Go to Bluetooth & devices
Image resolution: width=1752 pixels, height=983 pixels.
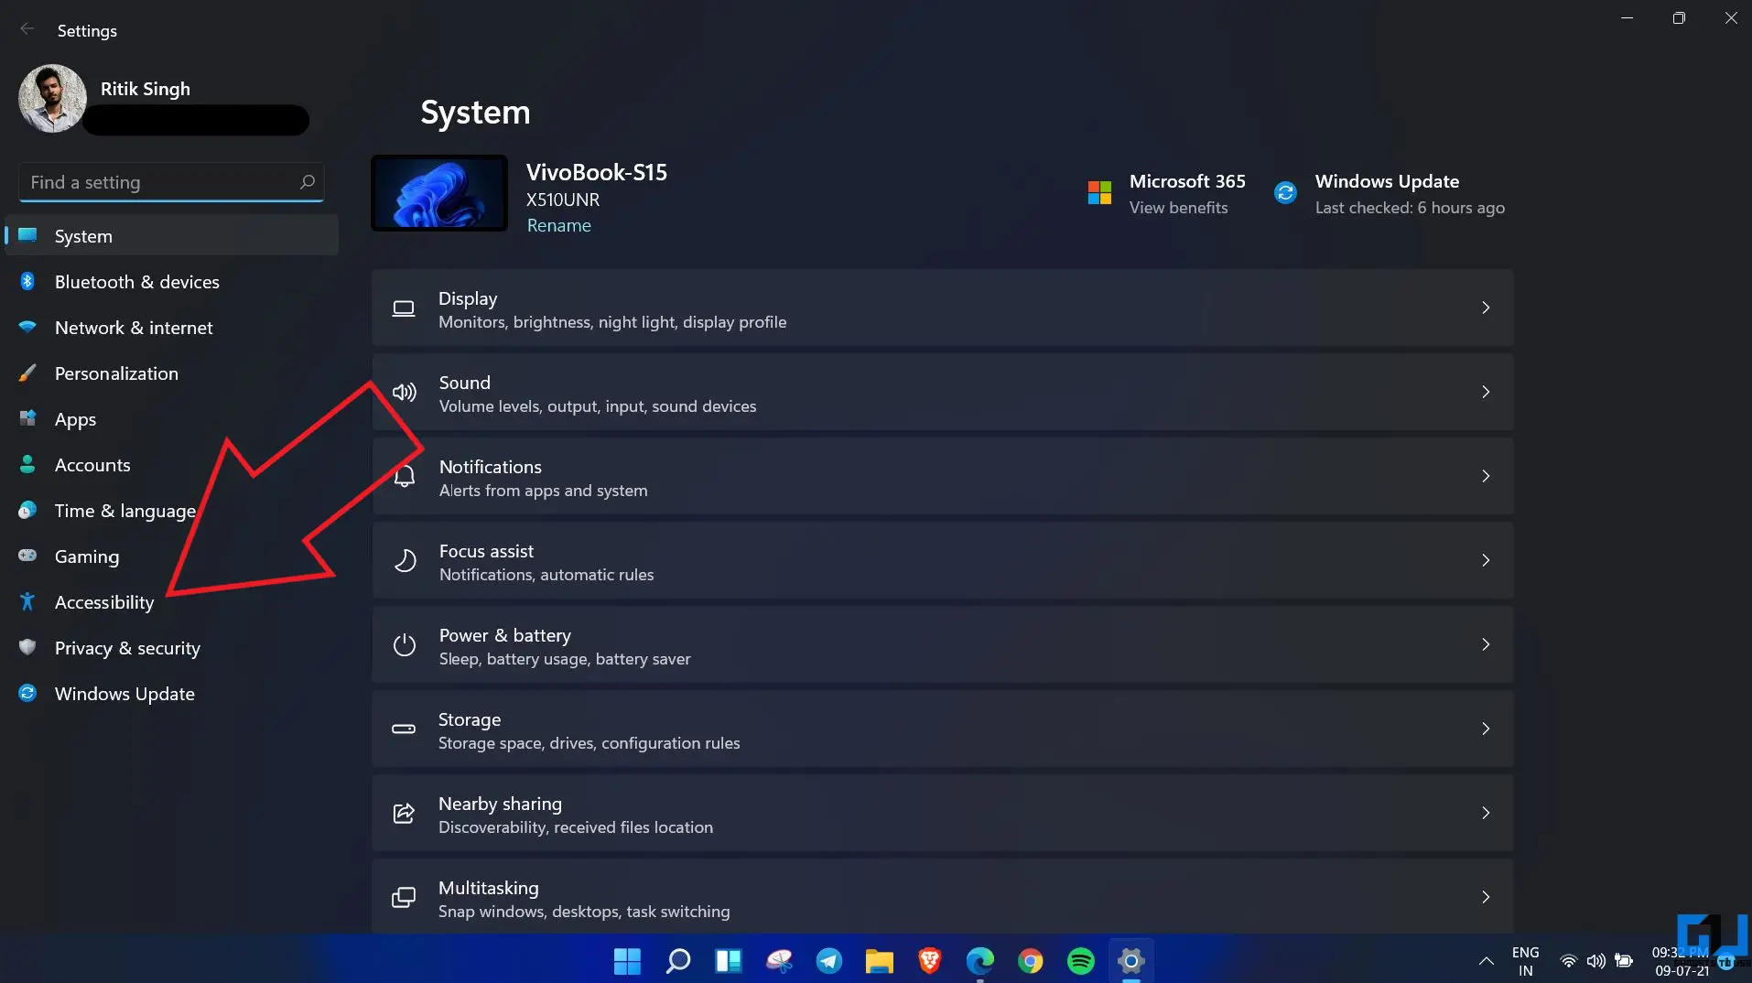pos(172,282)
